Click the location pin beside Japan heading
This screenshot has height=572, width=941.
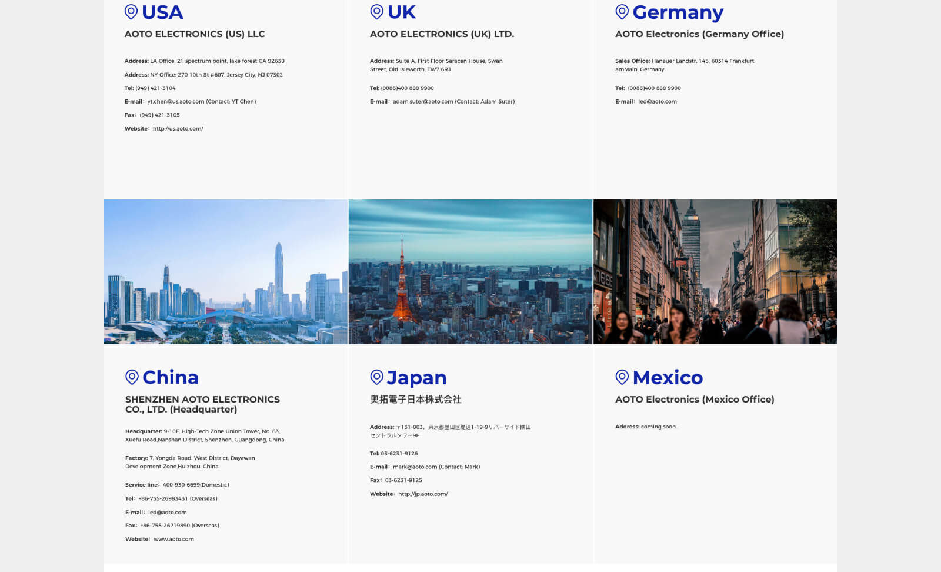tap(376, 377)
